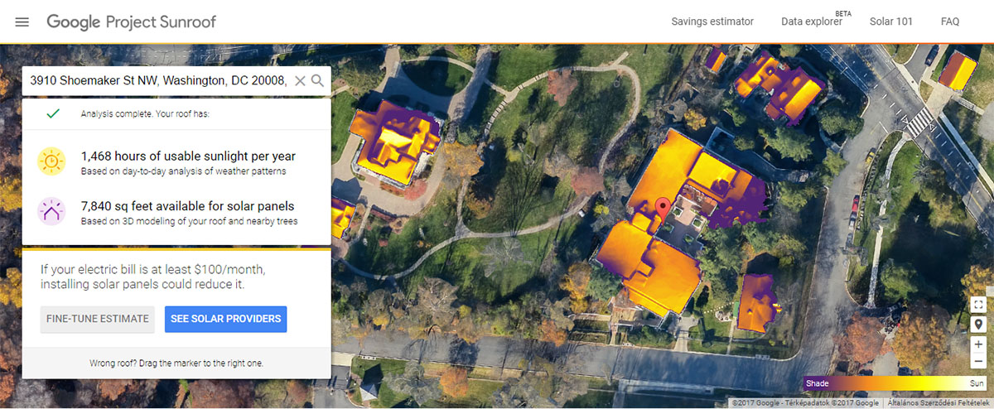
Task: Open the Data explorer page
Action: coord(811,22)
